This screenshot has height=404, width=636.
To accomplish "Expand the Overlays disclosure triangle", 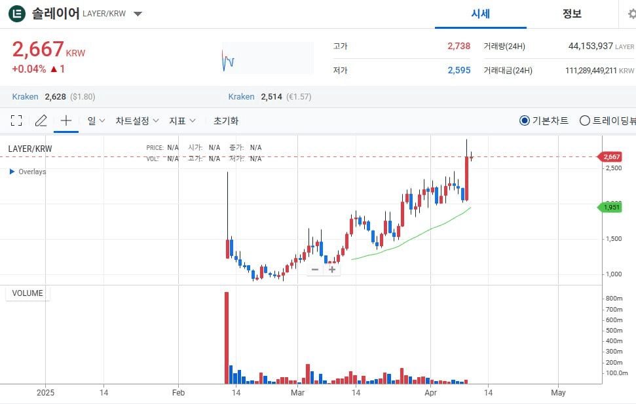I will point(12,172).
